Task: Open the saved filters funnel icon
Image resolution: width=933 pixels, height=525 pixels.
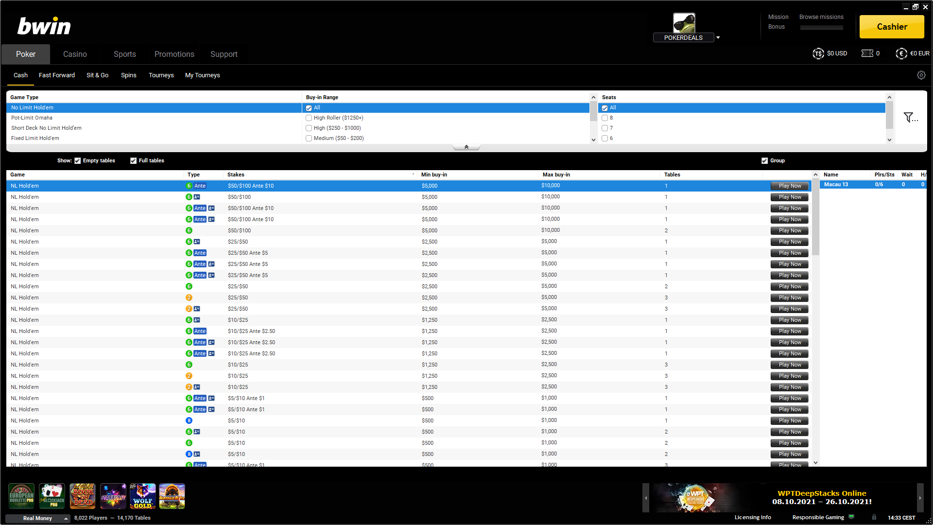Action: point(910,117)
